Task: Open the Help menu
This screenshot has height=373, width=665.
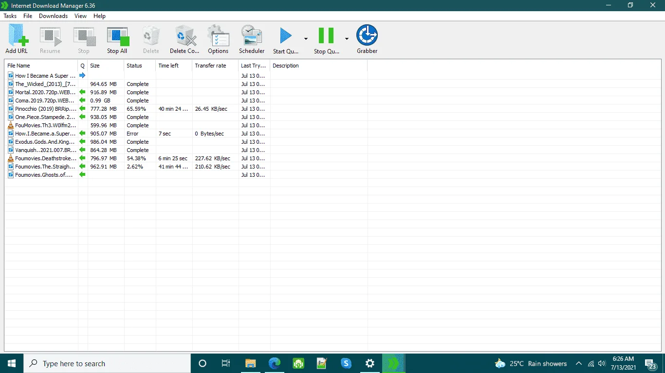Action: pos(99,16)
